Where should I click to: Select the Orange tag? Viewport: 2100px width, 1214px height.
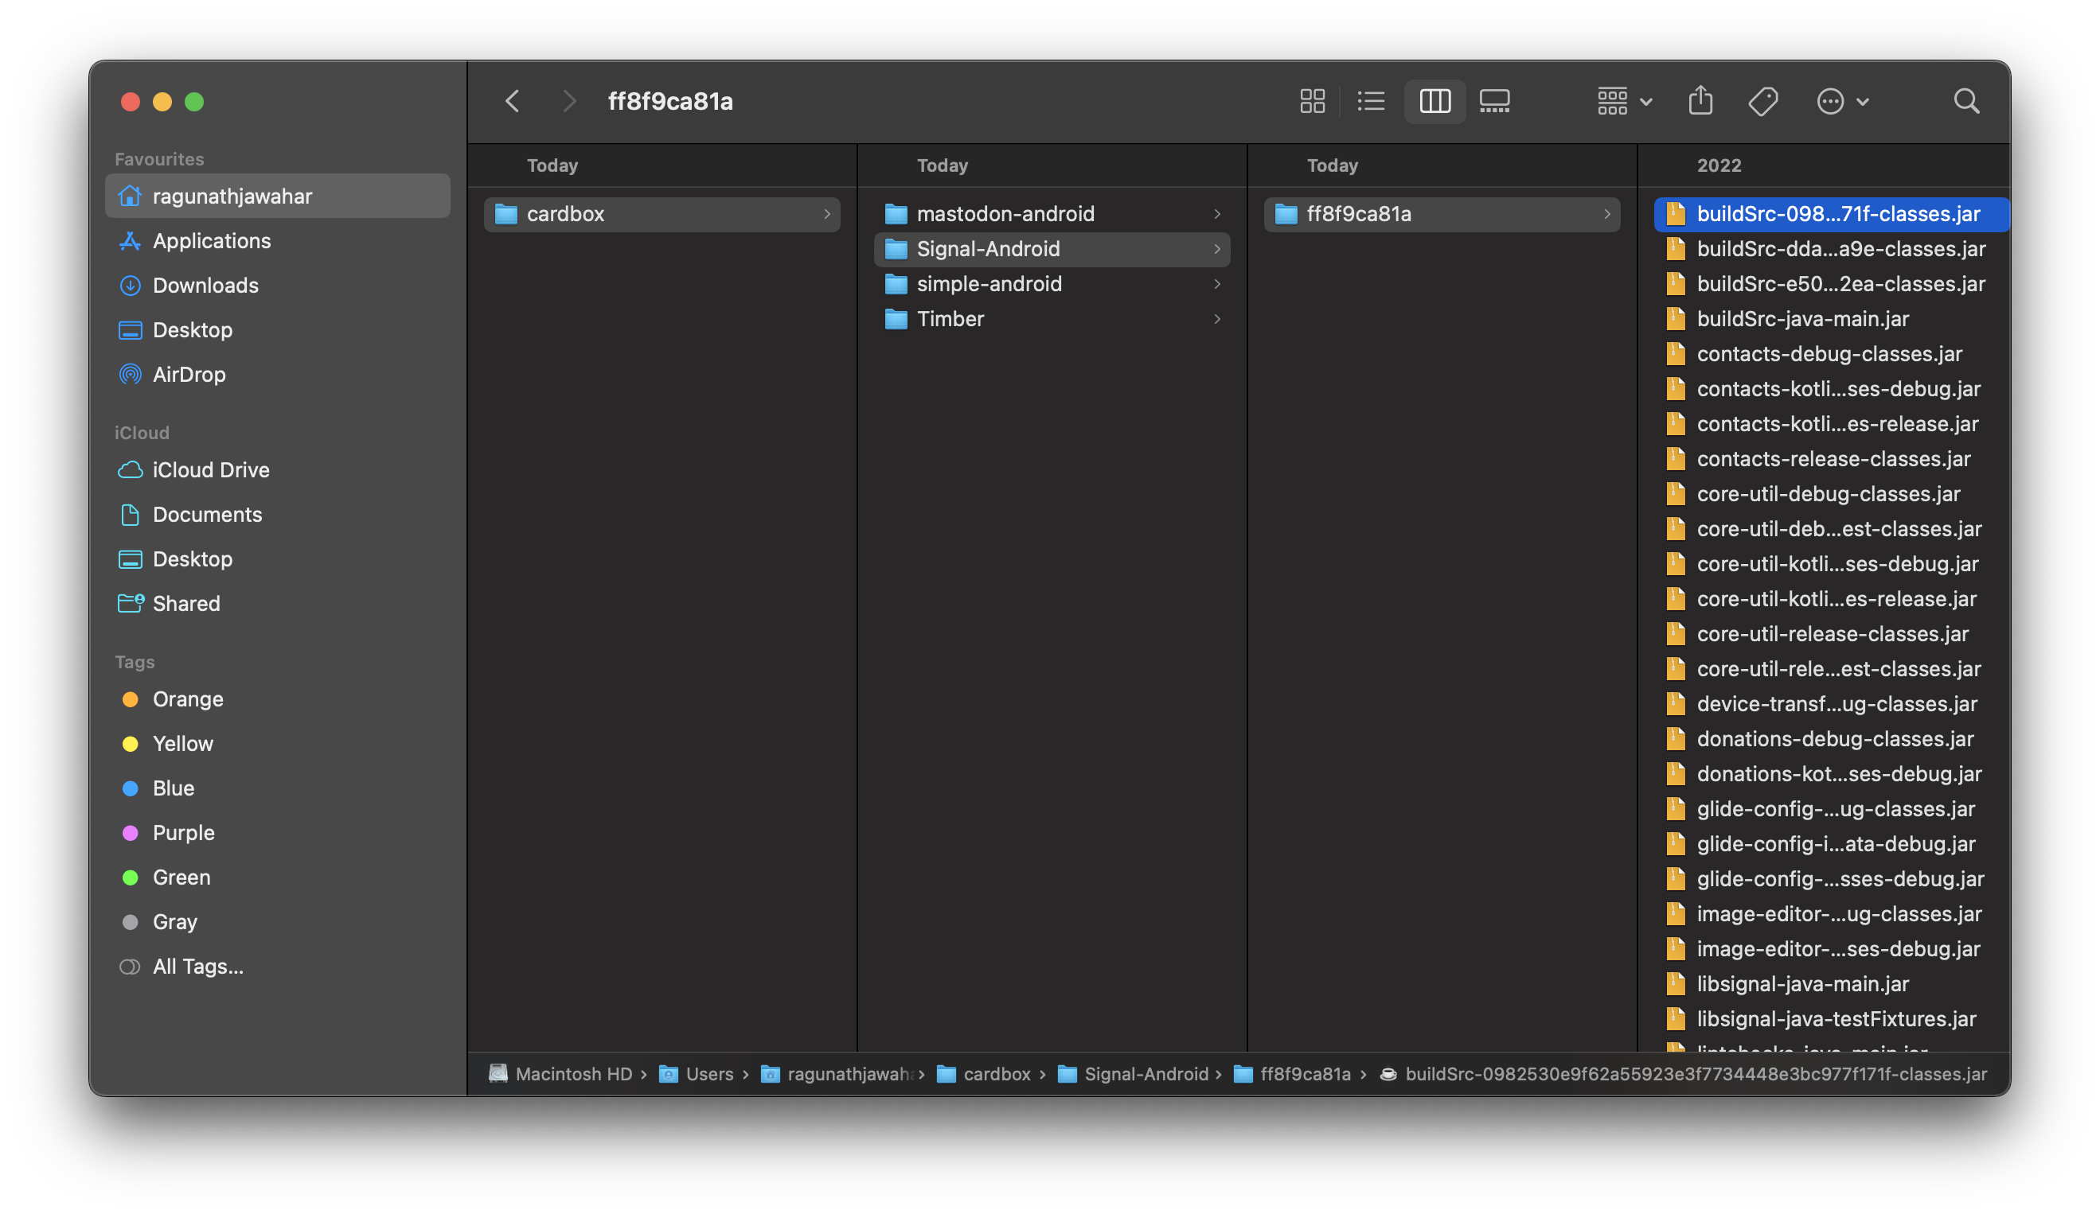[188, 699]
